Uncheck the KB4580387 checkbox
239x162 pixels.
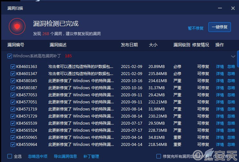click(13, 88)
